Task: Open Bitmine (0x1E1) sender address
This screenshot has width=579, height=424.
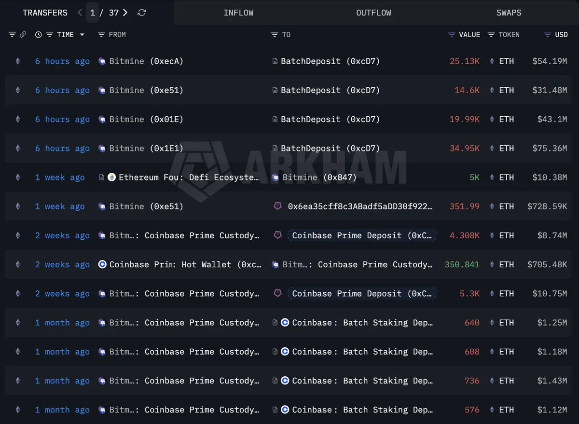Action: 146,149
